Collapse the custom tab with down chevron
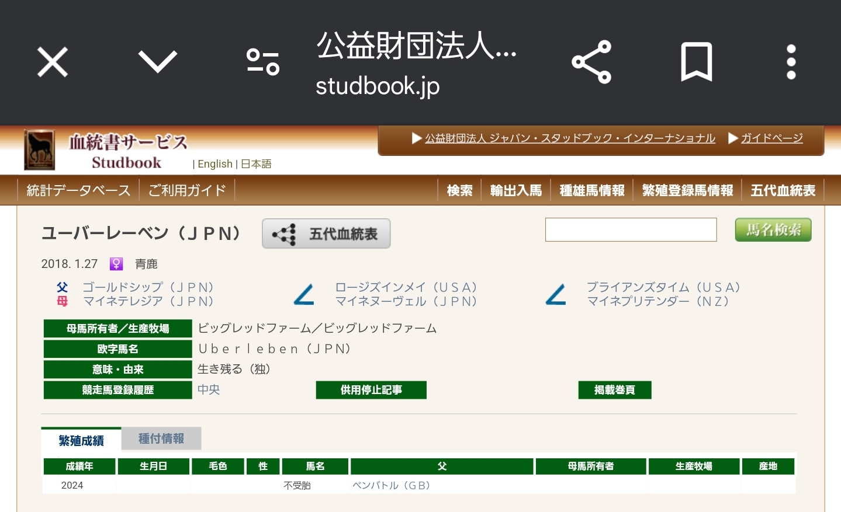The image size is (841, 512). pyautogui.click(x=158, y=62)
